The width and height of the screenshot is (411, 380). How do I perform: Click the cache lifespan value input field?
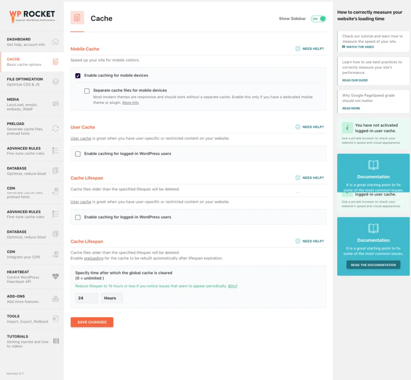click(x=86, y=298)
